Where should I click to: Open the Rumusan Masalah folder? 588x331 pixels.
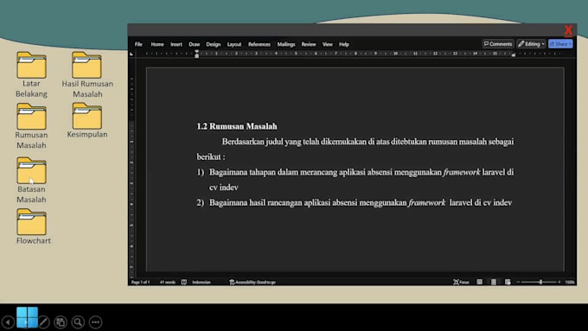tap(31, 126)
